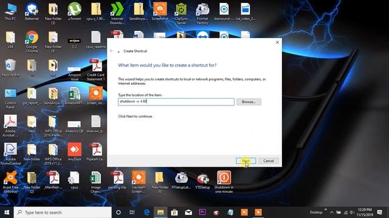This screenshot has height=218, width=389.
Task: Select AmazonMT Excel file icon
Action: [74, 96]
